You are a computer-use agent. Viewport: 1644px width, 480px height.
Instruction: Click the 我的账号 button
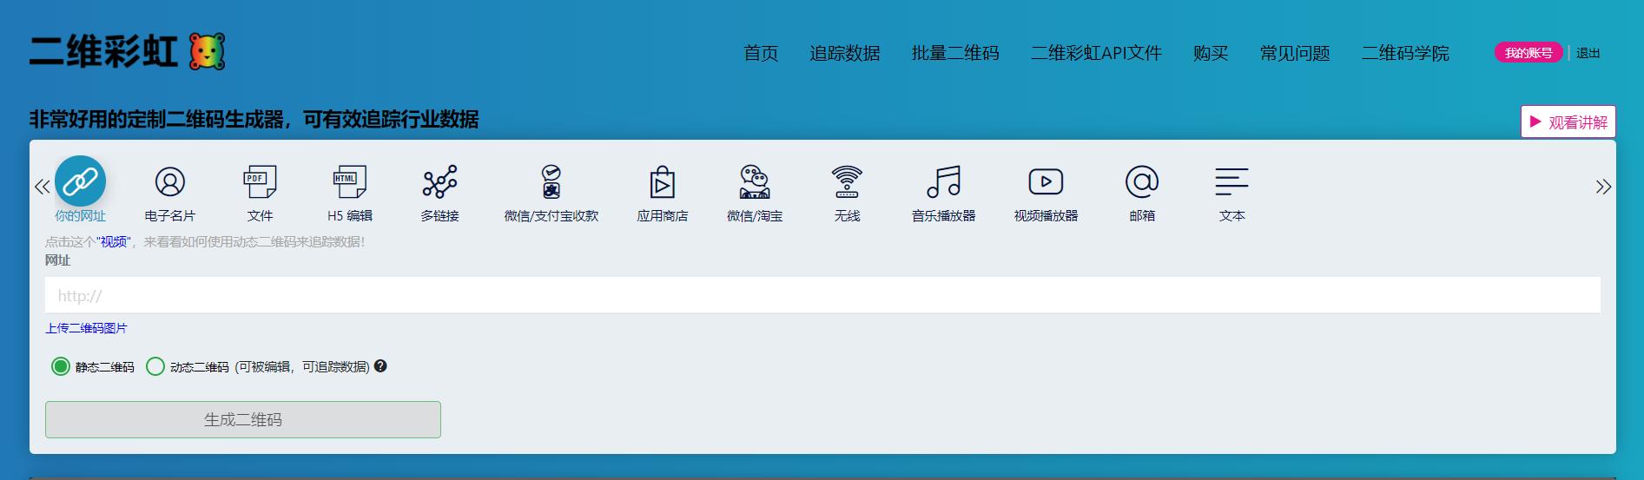[1528, 53]
